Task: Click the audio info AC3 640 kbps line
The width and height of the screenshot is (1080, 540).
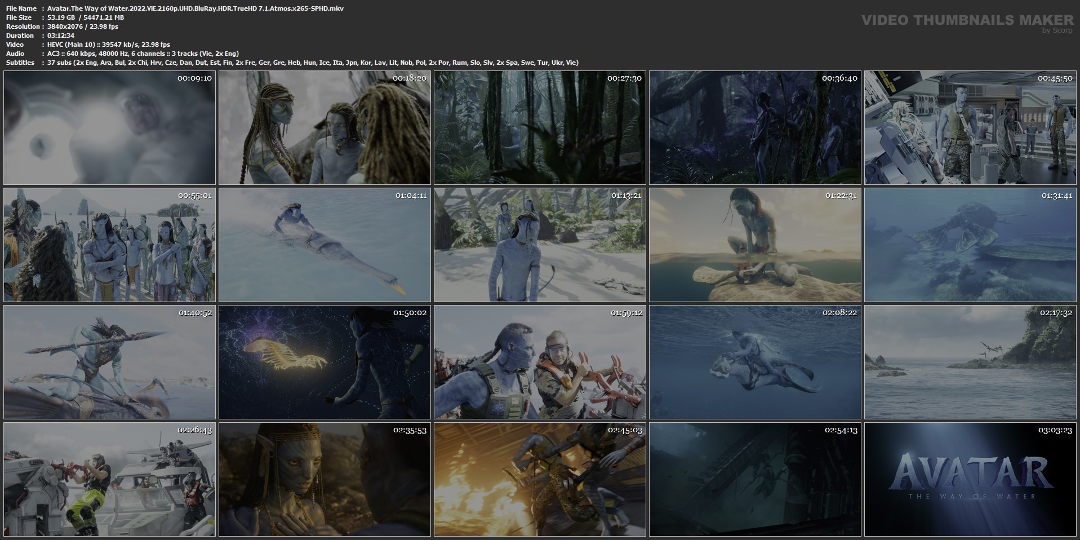Action: [143, 54]
